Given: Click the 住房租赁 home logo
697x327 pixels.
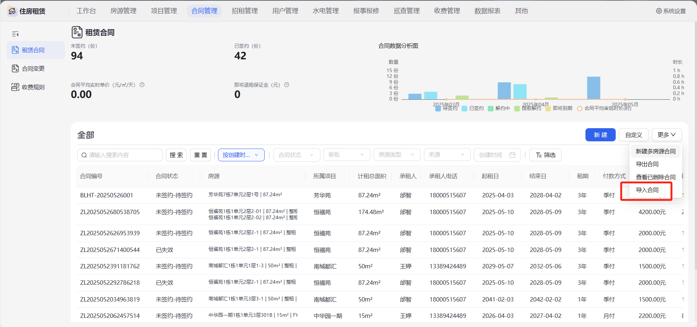Looking at the screenshot, I should (12, 11).
